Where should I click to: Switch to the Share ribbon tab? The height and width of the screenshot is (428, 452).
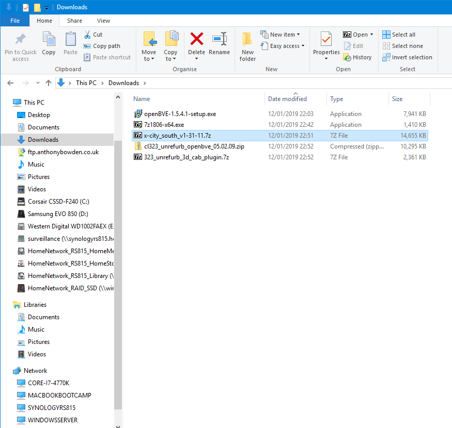point(74,20)
